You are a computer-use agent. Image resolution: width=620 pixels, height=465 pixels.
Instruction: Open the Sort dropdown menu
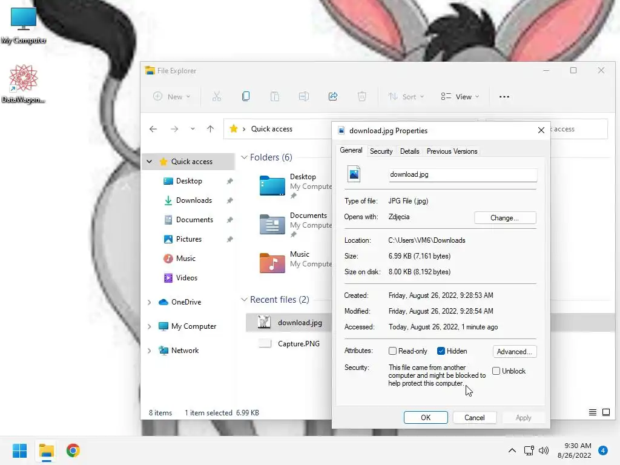[406, 96]
